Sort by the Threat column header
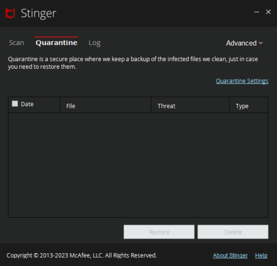277x266 pixels. point(191,105)
